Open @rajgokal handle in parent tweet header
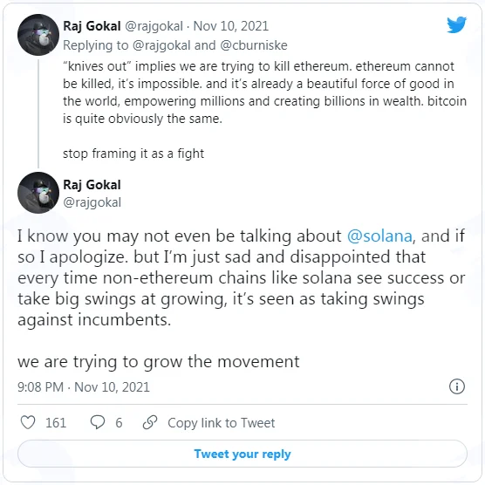 click(x=154, y=26)
